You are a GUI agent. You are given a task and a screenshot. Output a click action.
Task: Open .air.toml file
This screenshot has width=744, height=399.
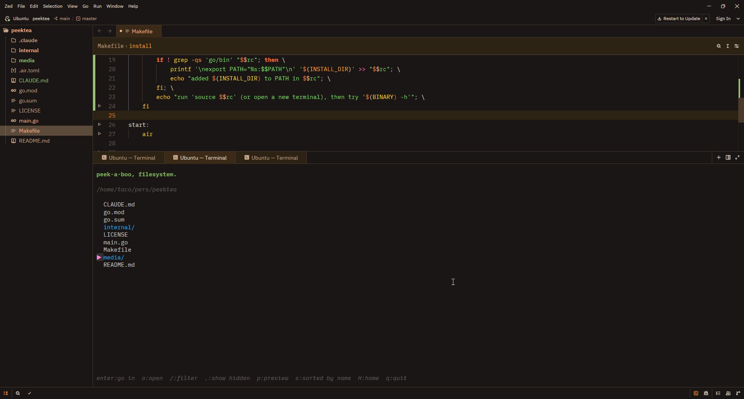[46, 70]
